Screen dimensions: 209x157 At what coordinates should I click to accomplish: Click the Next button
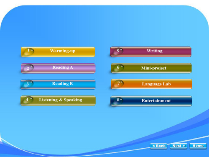[178, 146]
